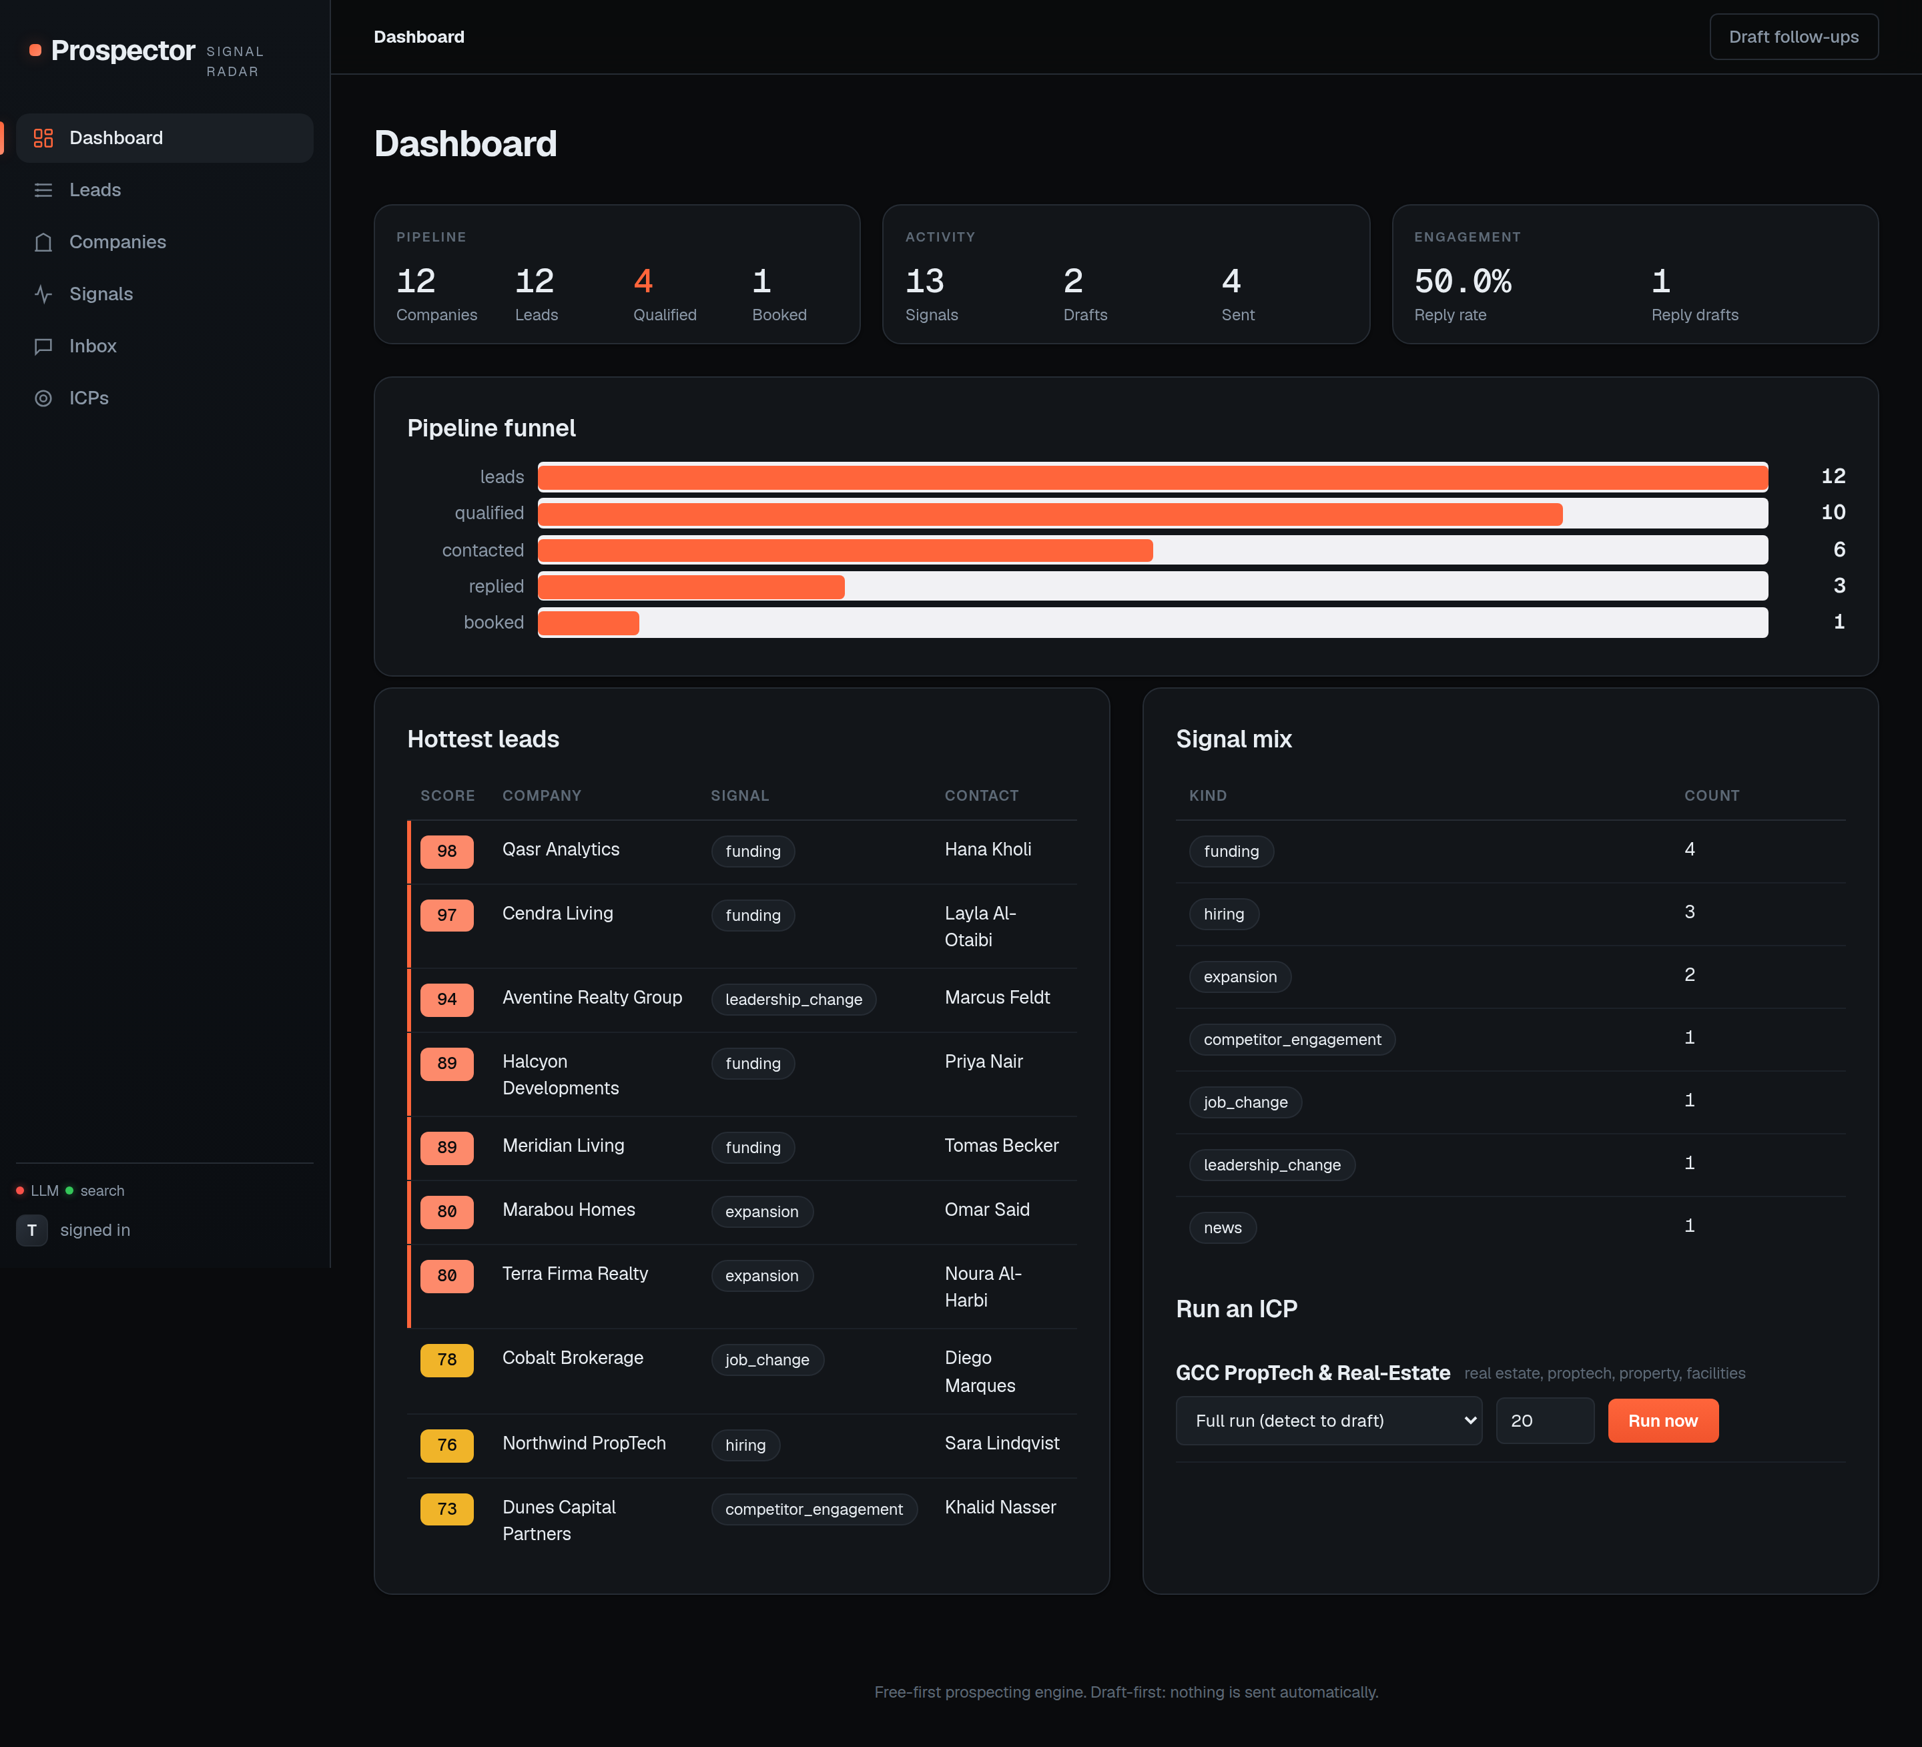Click the leadership_change tag for Aventine
Screen dimensions: 1922x1747
(x=793, y=1000)
